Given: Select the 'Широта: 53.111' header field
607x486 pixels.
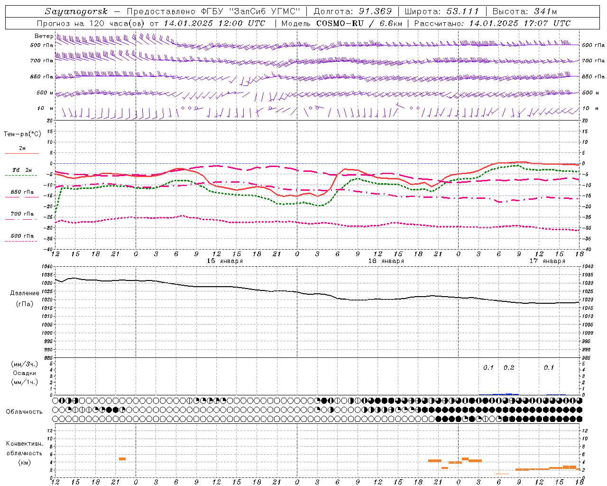Looking at the screenshot, I should [442, 11].
